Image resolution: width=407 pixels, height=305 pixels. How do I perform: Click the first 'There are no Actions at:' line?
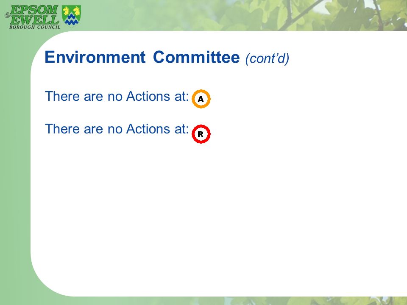[x=117, y=96]
